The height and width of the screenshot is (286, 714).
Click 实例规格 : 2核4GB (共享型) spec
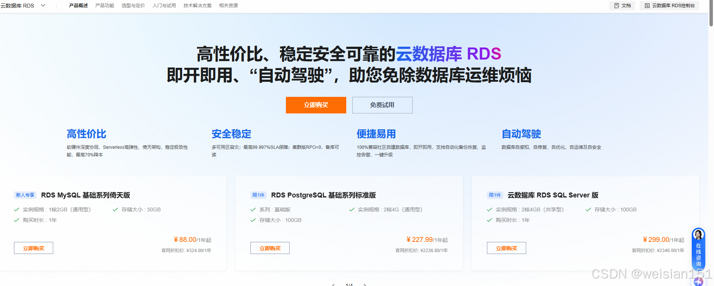click(530, 210)
